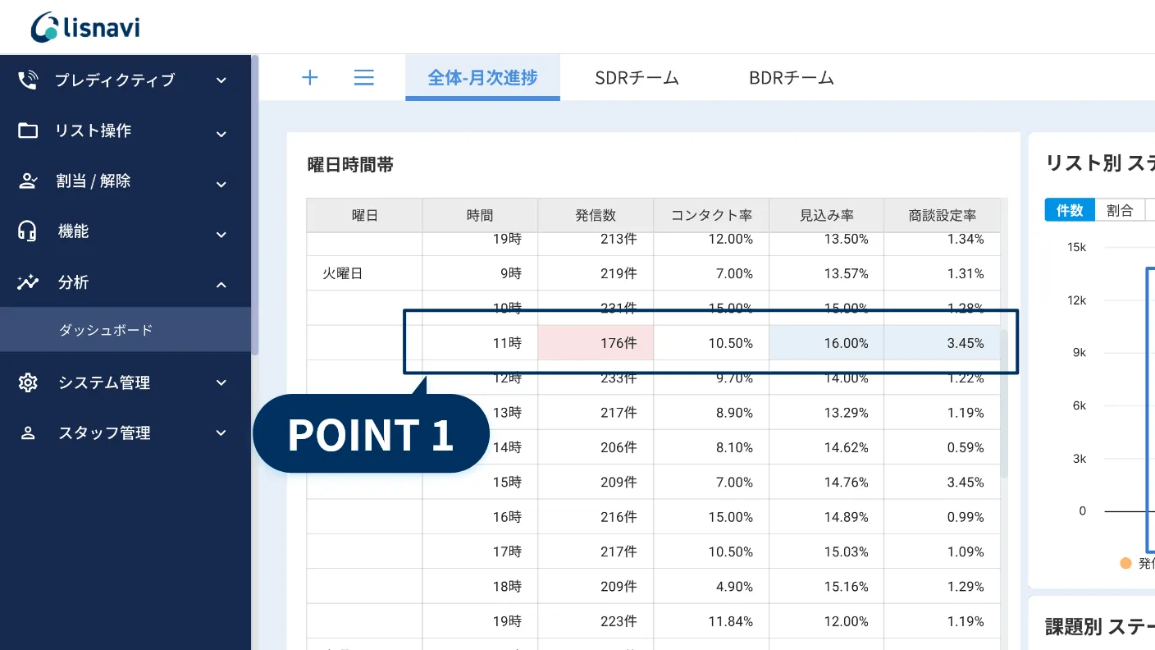
Task: Click the lisnavi logo
Action: 85,27
